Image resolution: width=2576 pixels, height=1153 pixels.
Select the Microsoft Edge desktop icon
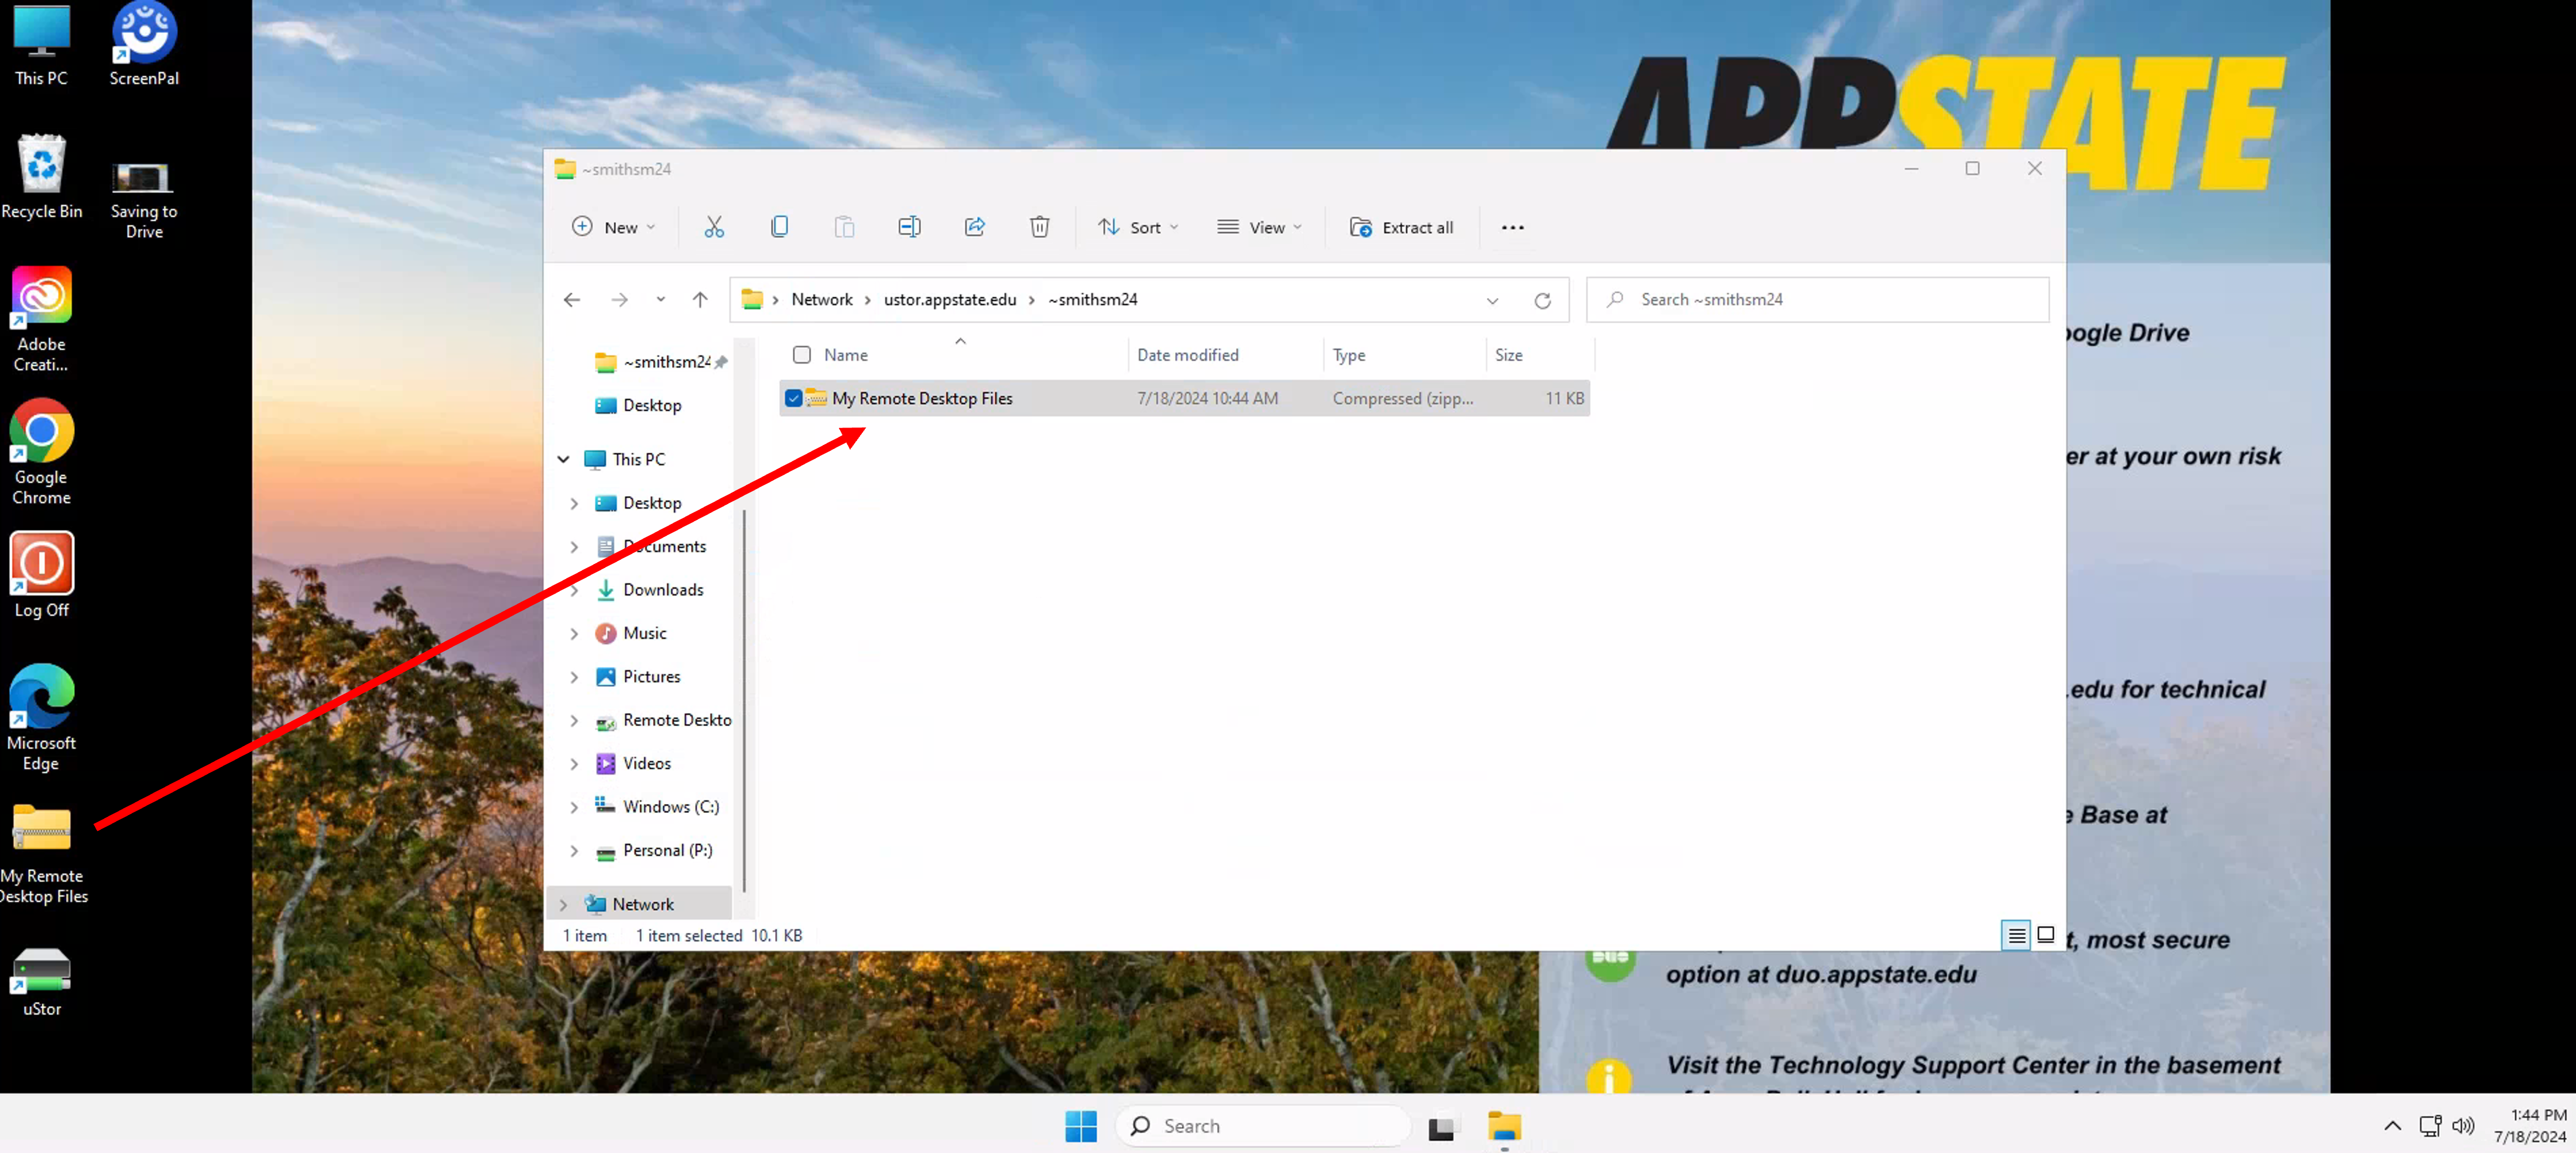point(41,718)
